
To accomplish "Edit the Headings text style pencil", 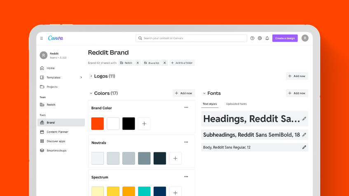I will 304,119.
